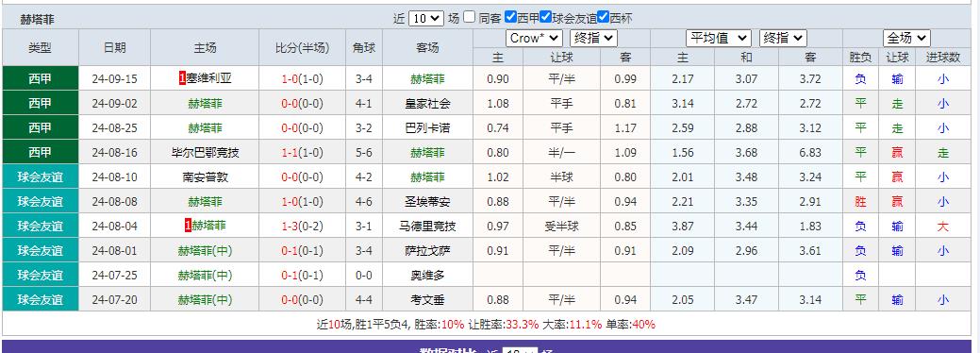Open the 平均值 dropdown
The image size is (980, 353).
tap(718, 38)
